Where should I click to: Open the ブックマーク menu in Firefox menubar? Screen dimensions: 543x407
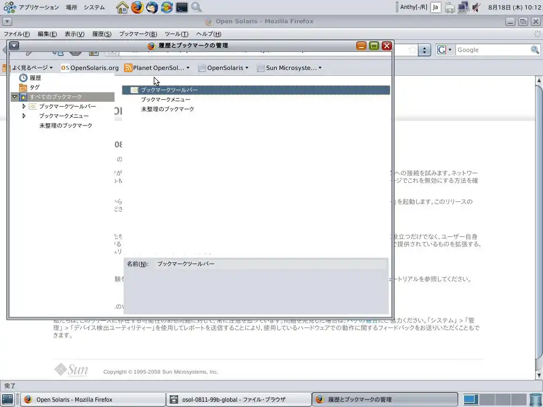[138, 34]
